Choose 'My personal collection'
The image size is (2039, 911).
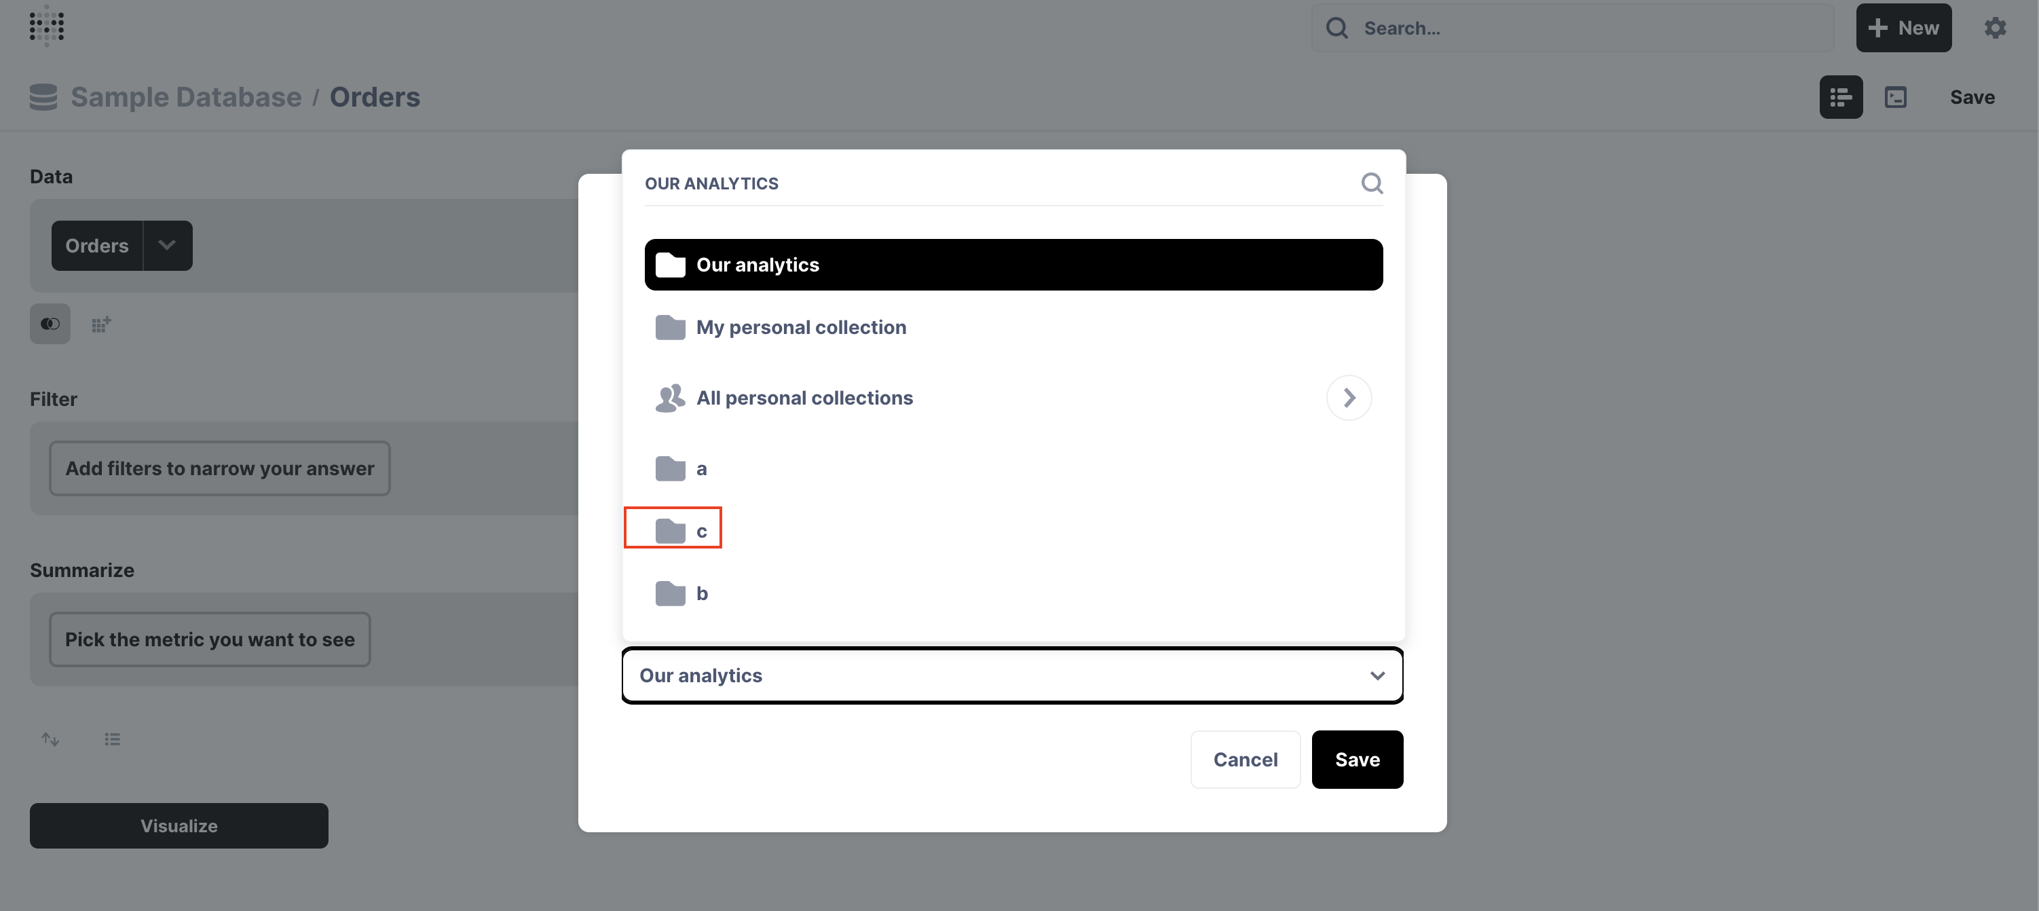pyautogui.click(x=801, y=326)
